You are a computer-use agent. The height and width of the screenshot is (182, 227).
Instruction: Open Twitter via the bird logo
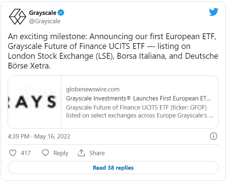pos(214,12)
